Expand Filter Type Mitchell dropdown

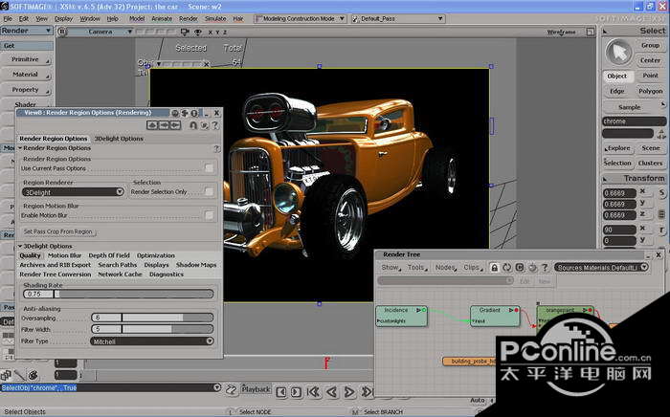click(152, 340)
